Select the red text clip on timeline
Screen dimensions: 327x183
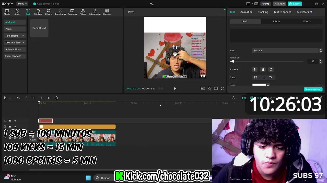(46, 121)
